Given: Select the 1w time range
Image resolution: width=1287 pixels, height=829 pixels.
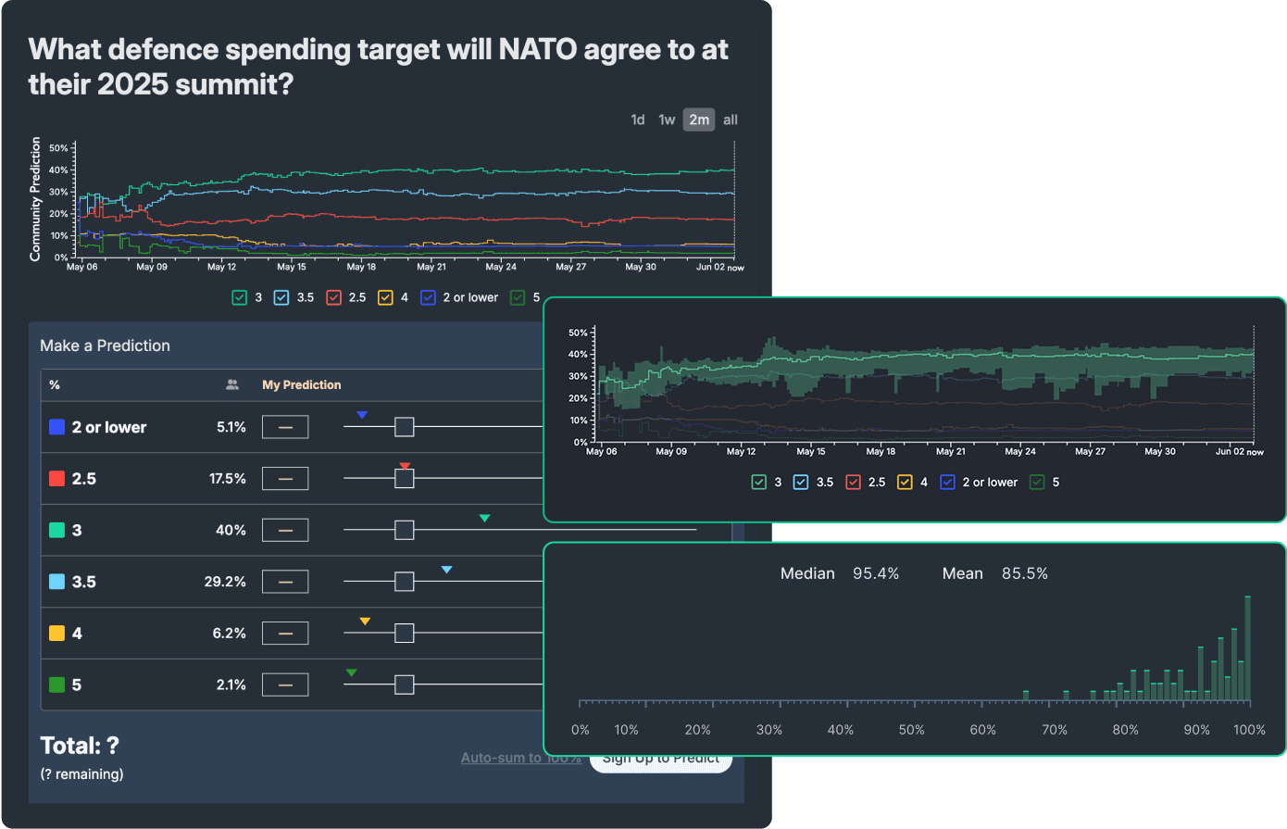Looking at the screenshot, I should 667,119.
